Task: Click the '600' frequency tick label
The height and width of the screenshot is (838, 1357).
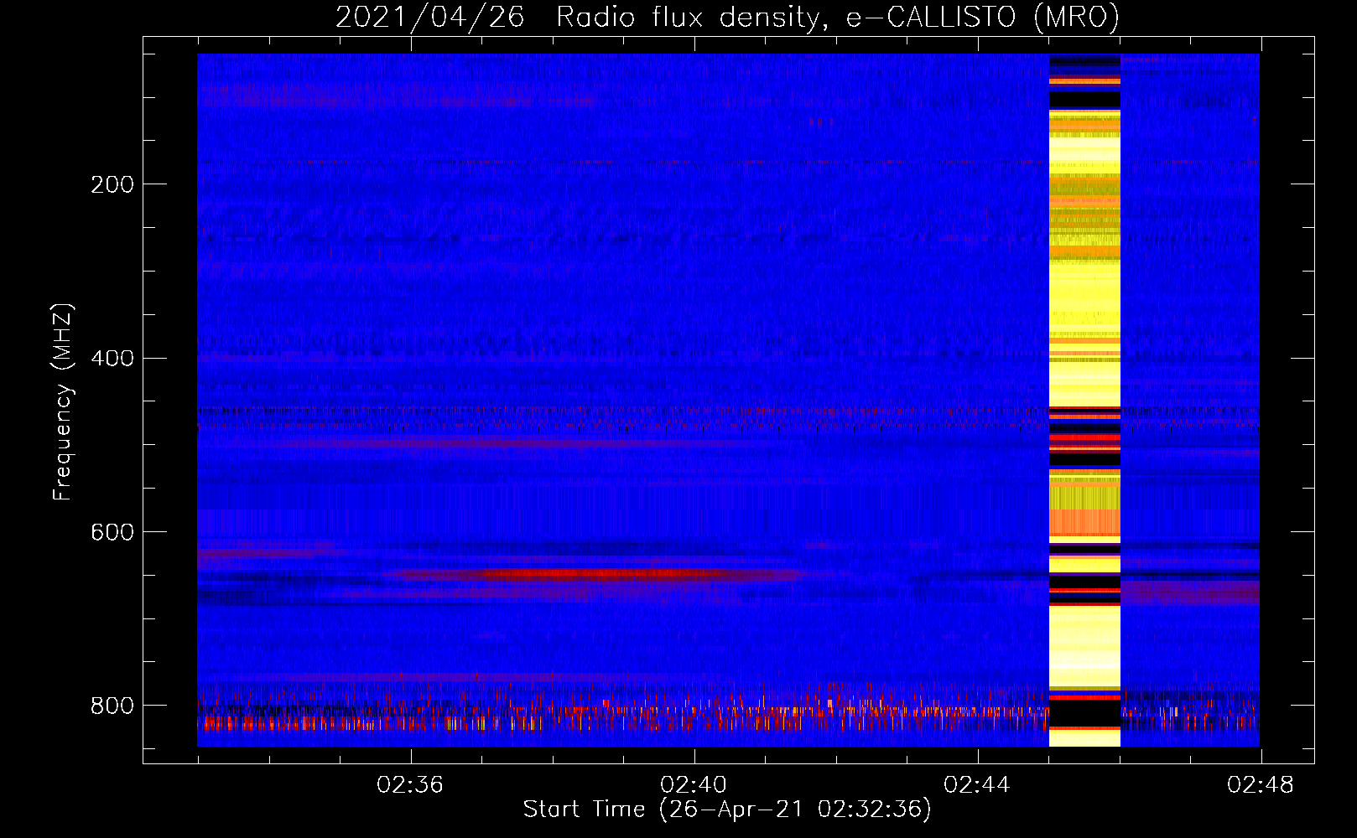Action: [x=112, y=533]
